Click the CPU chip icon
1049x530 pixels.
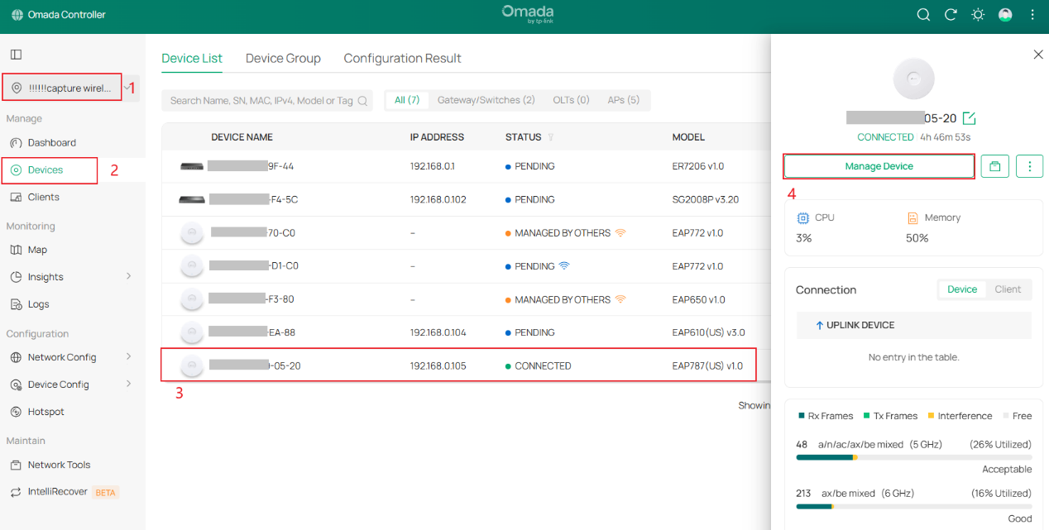802,218
